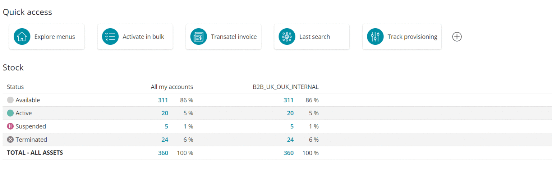This screenshot has width=552, height=170.
Task: Click the Transatel invoice document icon
Action: (199, 37)
